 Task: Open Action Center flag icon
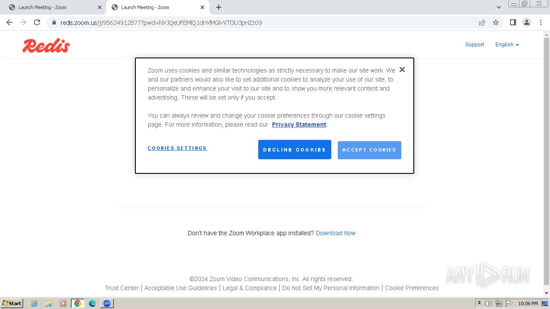(x=509, y=303)
